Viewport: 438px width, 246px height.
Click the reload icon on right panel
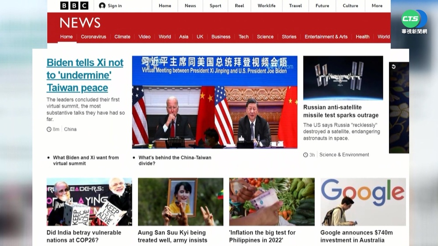(x=393, y=67)
